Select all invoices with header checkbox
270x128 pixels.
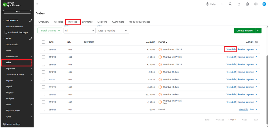click(43, 42)
